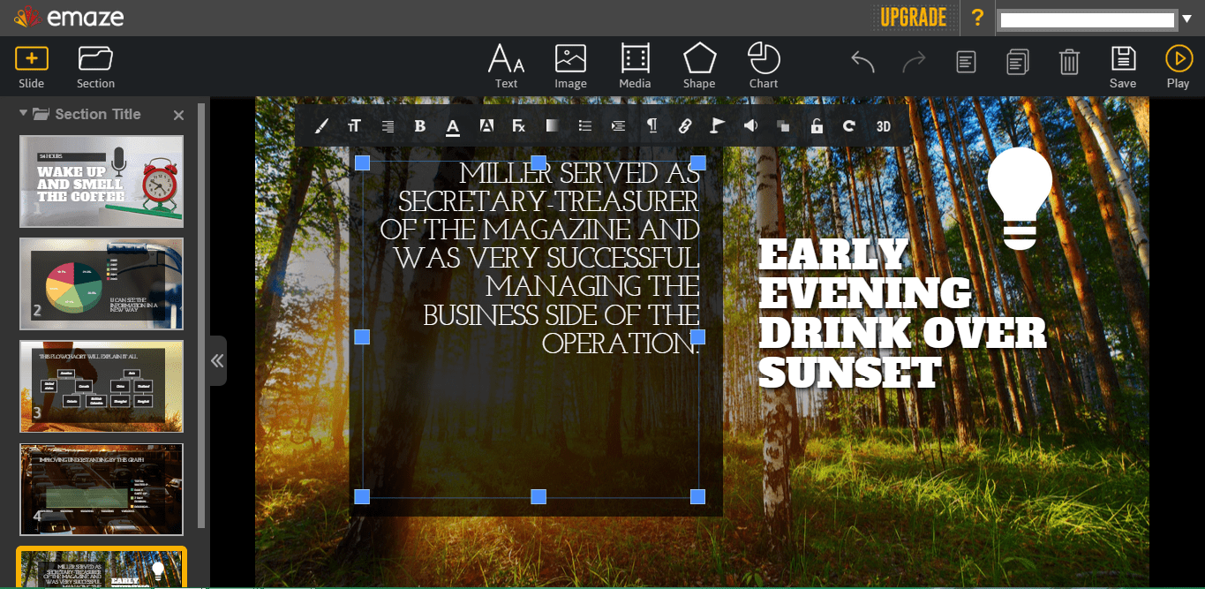Click the audio icon in text toolbar
The width and height of the screenshot is (1205, 589).
[750, 125]
